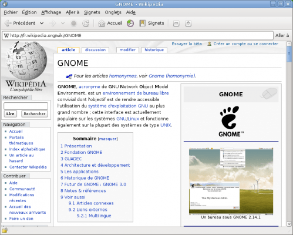
Task: Jump to section 3 GUADEC
Action: click(71, 159)
